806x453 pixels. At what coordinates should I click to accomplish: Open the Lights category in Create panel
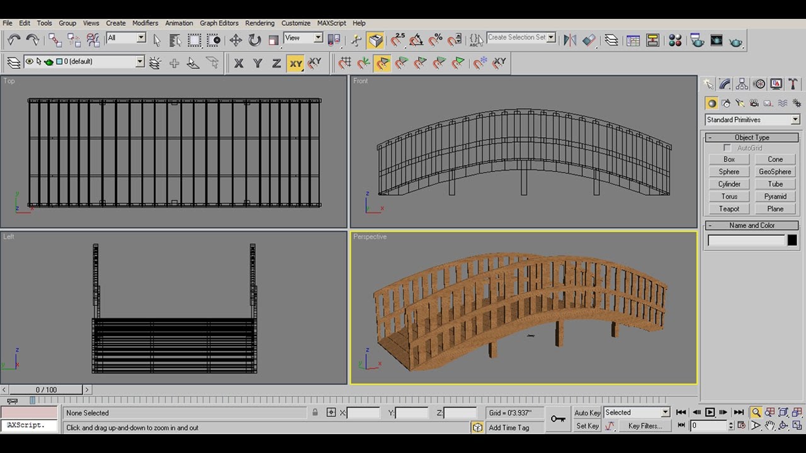click(x=740, y=103)
